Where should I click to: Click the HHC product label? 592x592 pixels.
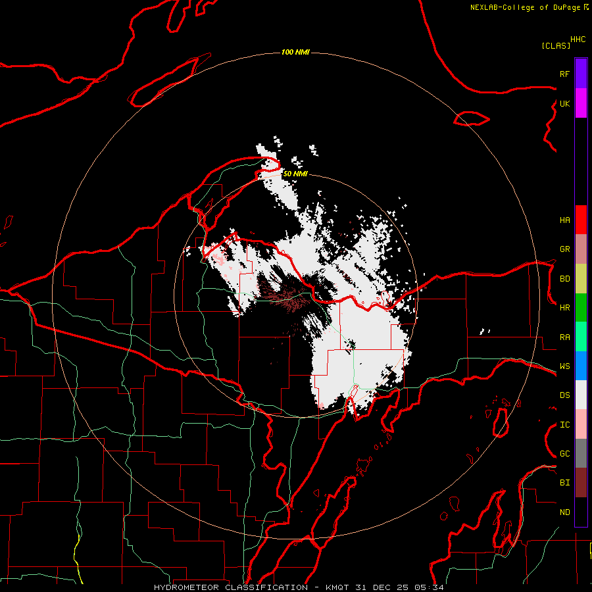tap(578, 39)
